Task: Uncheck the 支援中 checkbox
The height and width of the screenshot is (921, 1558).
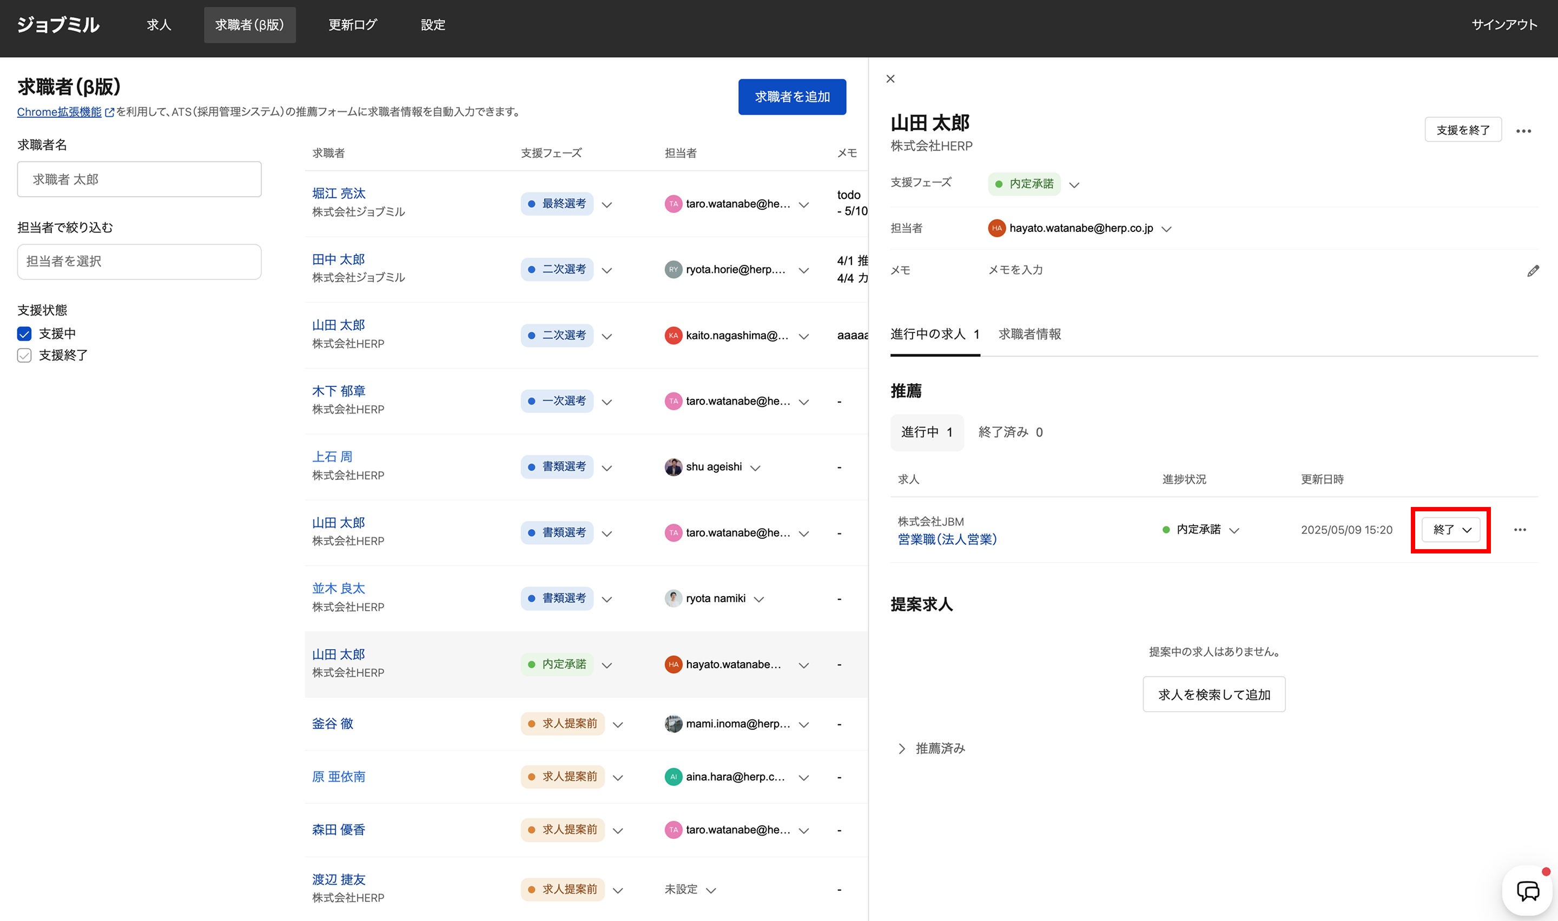Action: (24, 334)
